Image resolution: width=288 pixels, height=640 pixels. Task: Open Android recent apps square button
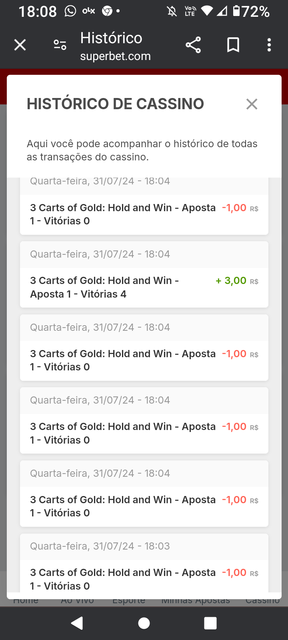pyautogui.click(x=210, y=623)
